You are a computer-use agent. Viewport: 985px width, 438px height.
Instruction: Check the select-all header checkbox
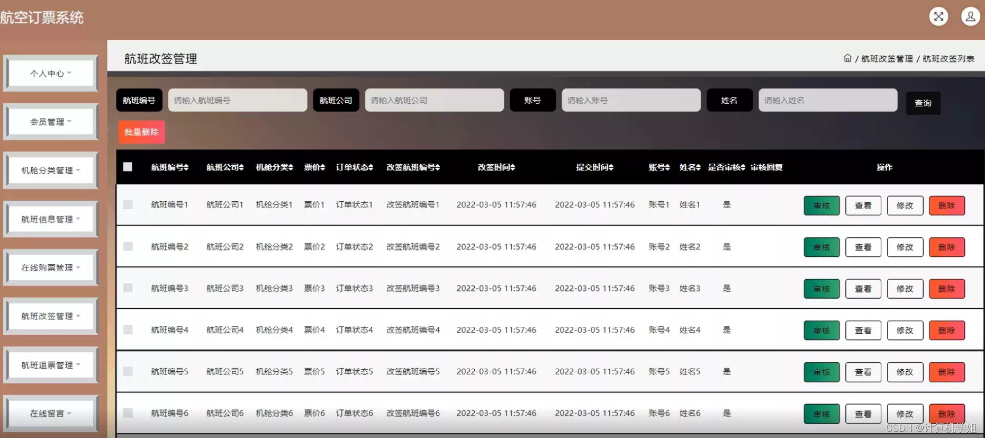128,167
